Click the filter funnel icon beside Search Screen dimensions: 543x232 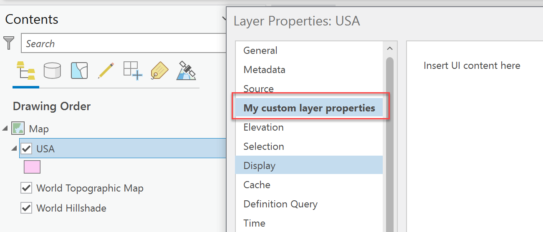[x=9, y=43]
